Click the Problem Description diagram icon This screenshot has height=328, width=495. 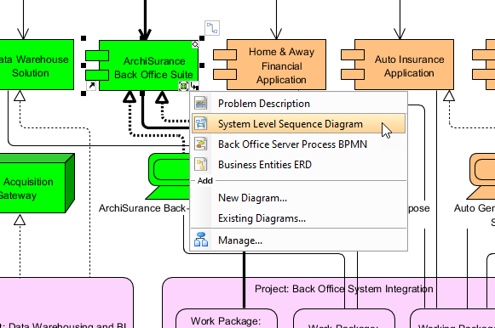[201, 104]
